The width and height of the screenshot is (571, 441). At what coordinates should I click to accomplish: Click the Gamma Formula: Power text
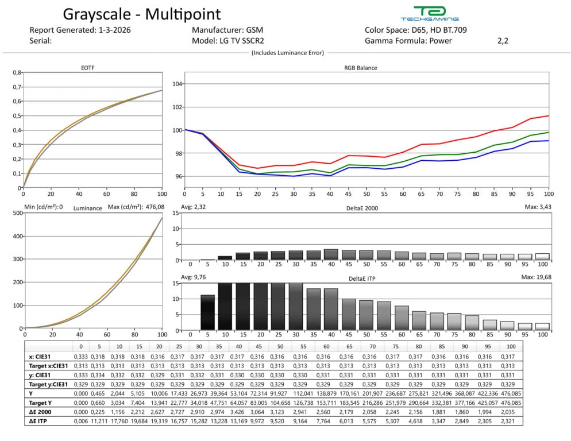pyautogui.click(x=408, y=41)
